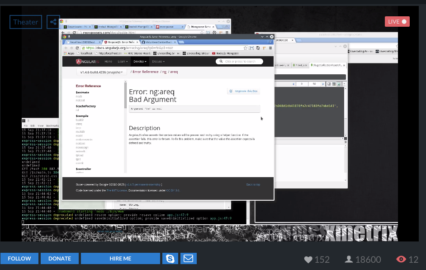Switch MongoDB viewer to table view icon

coord(334,84)
